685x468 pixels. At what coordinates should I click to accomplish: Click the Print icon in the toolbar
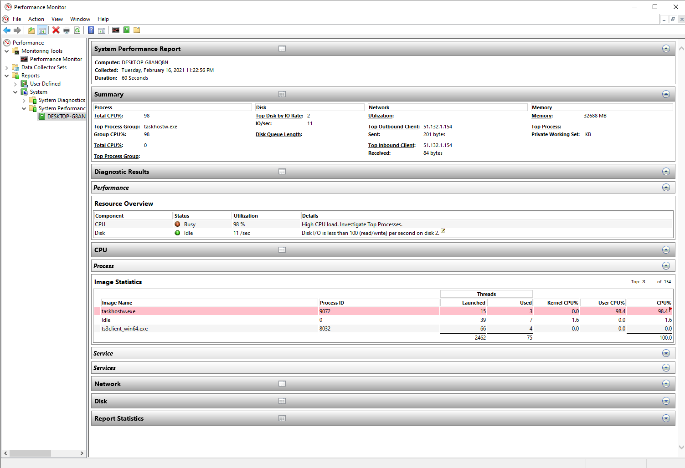67,30
